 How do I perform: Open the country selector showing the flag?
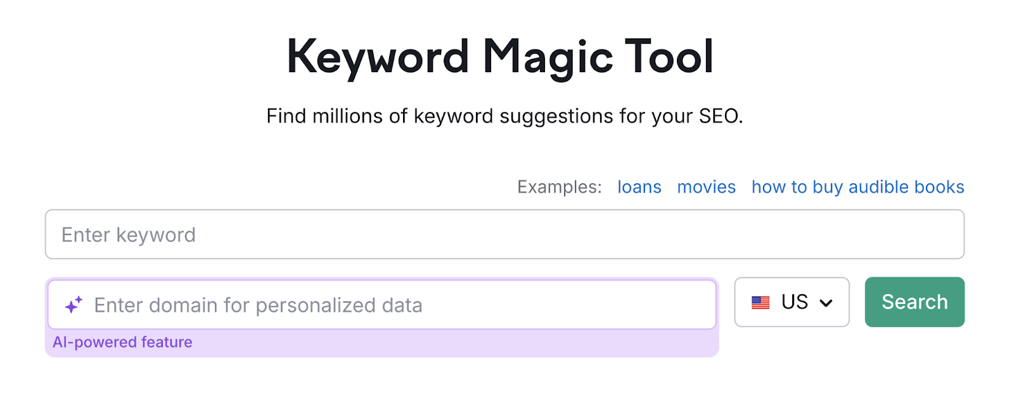792,302
